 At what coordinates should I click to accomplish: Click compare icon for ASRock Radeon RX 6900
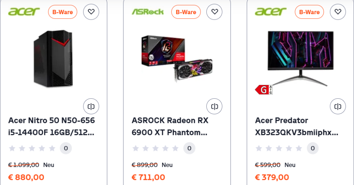pyautogui.click(x=214, y=106)
